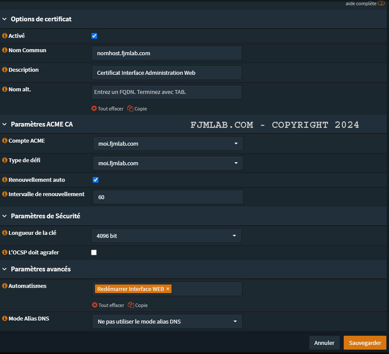Click info icon beside Compte ACME

tap(5, 141)
